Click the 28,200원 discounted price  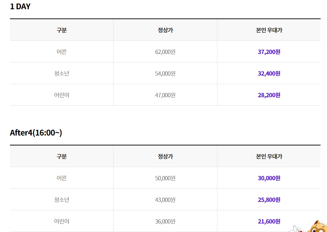point(269,95)
